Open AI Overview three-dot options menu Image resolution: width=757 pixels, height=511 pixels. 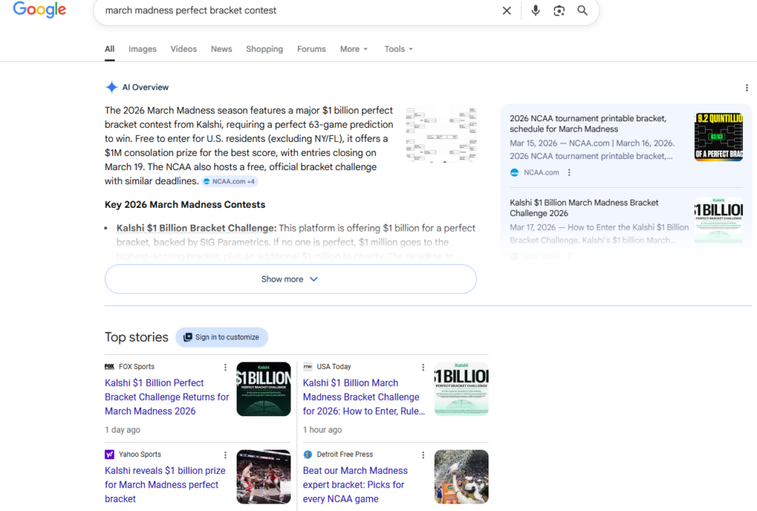point(747,87)
